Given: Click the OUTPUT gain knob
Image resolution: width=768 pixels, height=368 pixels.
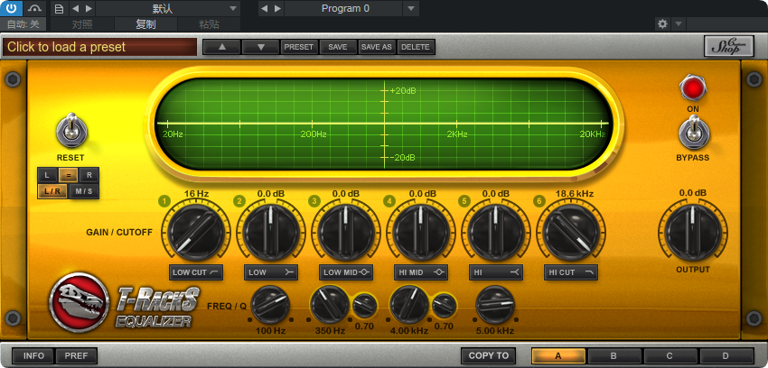Looking at the screenshot, I should pyautogui.click(x=693, y=232).
